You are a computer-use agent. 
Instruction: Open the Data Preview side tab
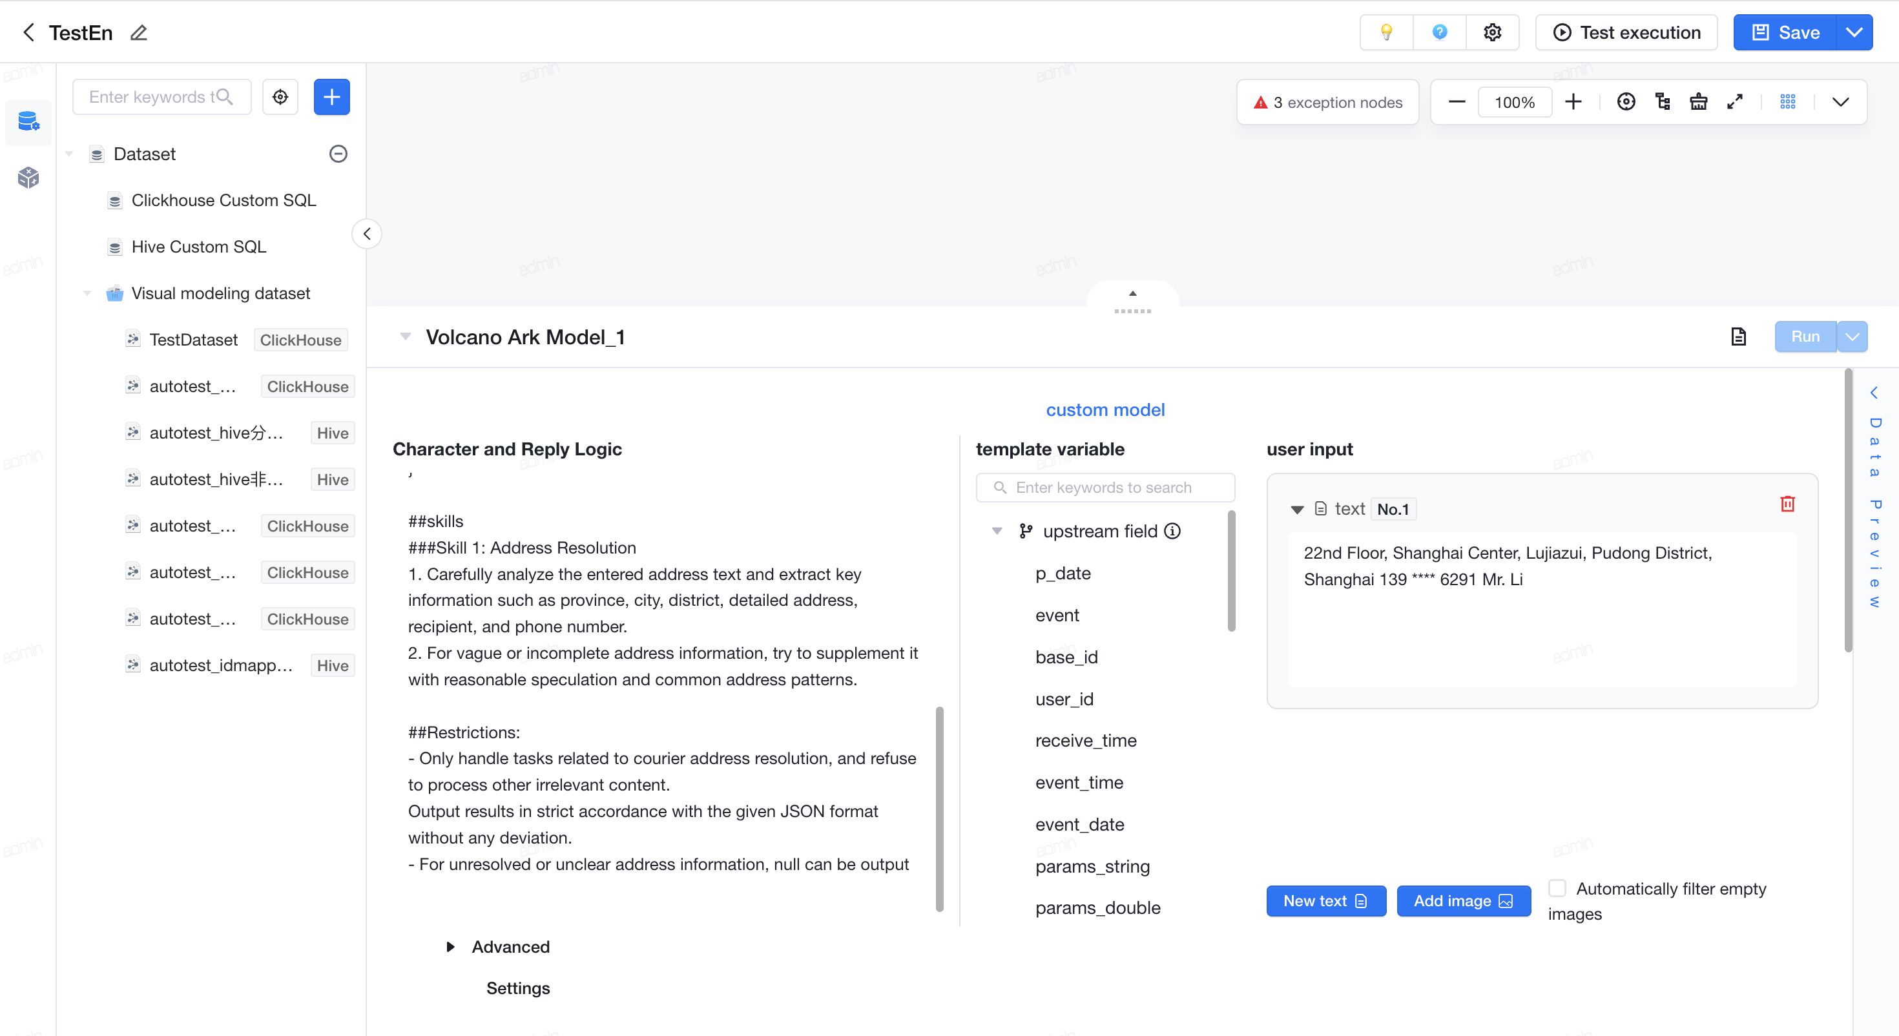(1874, 498)
